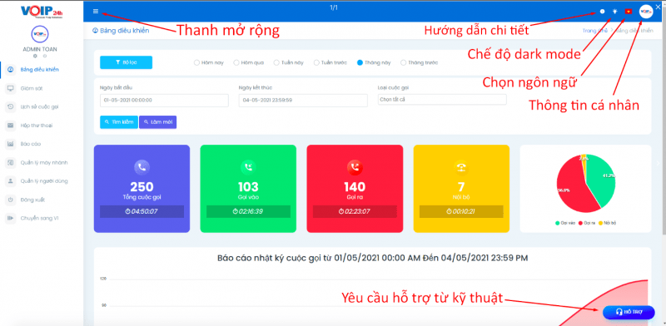The image size is (666, 326).
Task: Open language selector Vietnam flag icon
Action: [629, 12]
